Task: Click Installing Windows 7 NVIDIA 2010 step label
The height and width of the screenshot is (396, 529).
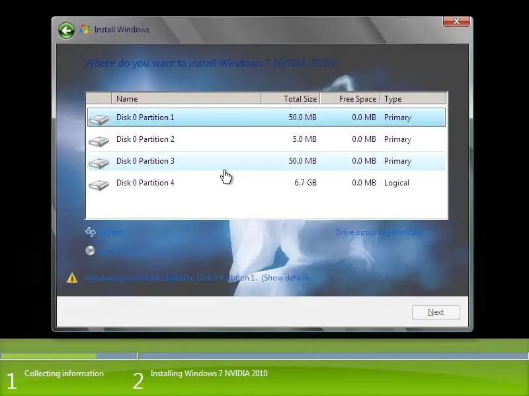Action: pyautogui.click(x=209, y=374)
